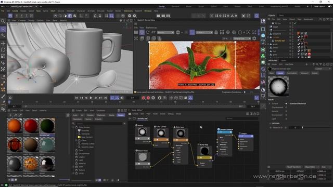Select the Materials filter tab in asset browser

(x=101, y=115)
